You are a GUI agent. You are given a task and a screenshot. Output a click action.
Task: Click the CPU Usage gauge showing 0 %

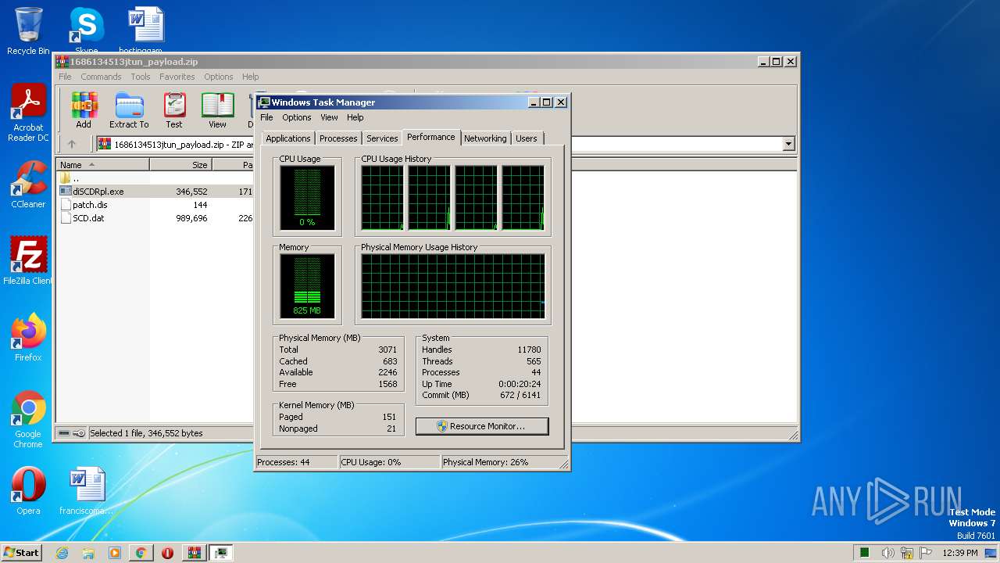307,198
